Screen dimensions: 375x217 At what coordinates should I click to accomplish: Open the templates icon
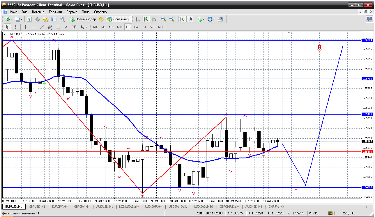(220, 19)
